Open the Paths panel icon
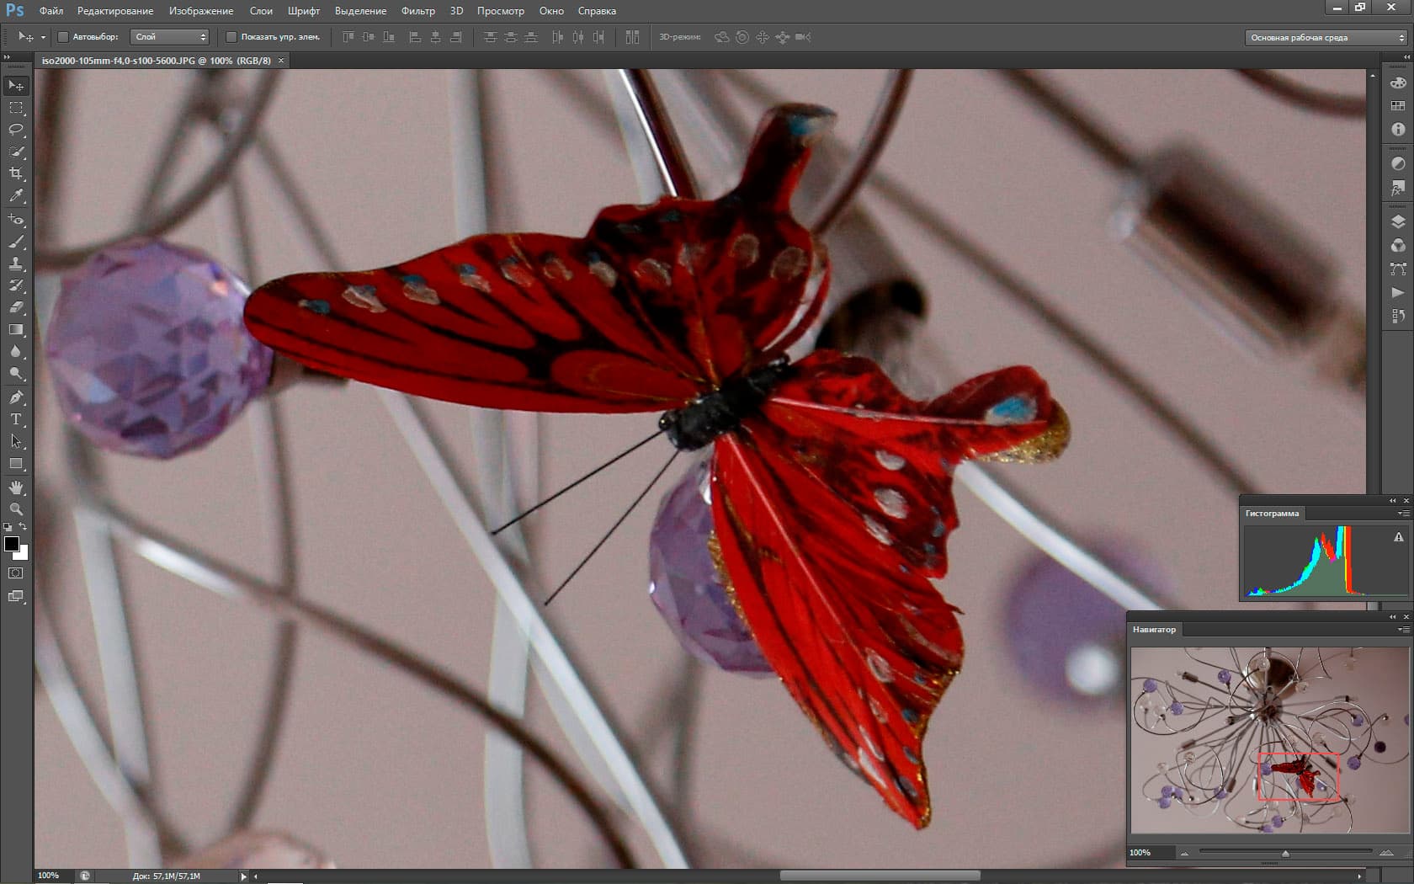 (x=1398, y=269)
